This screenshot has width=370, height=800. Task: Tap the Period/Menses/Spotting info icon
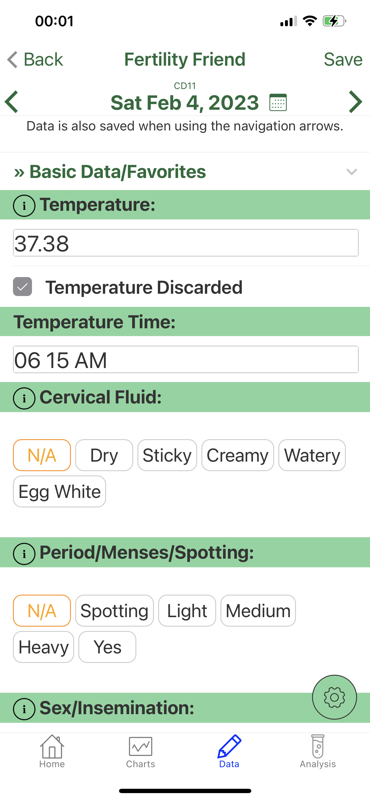(24, 554)
